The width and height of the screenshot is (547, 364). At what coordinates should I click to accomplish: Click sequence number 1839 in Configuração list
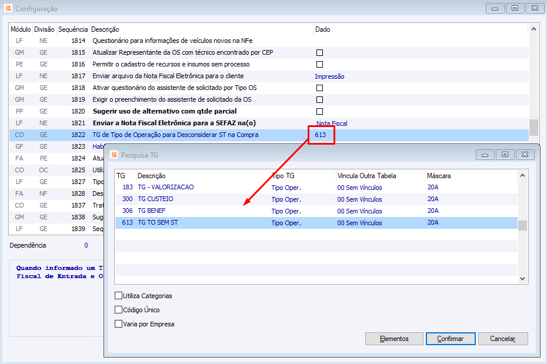coord(78,229)
